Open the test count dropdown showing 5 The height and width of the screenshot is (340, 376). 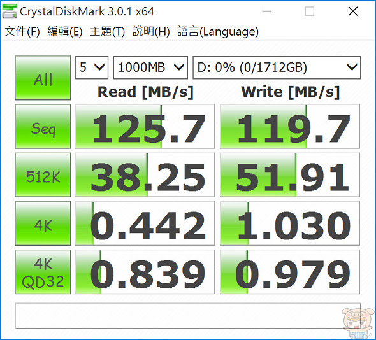[x=92, y=67]
